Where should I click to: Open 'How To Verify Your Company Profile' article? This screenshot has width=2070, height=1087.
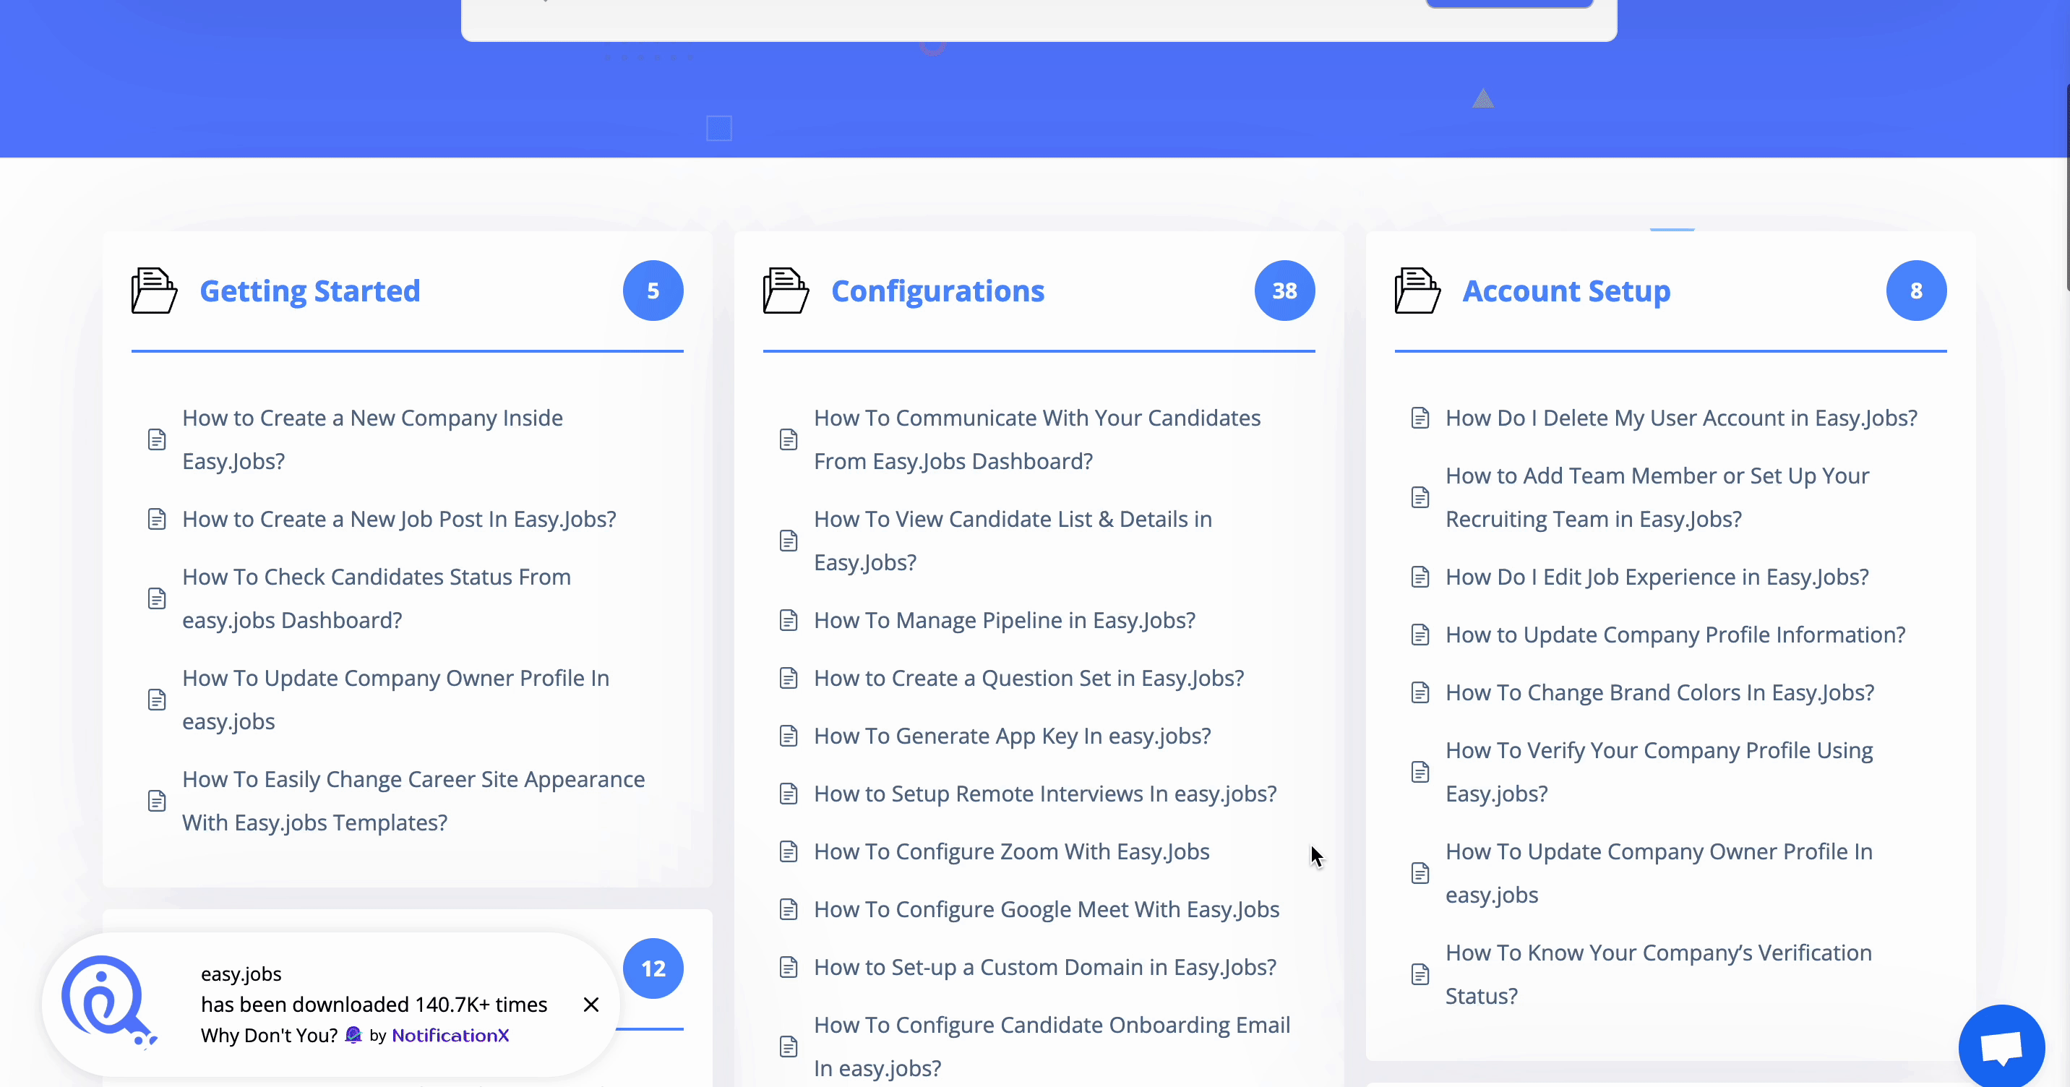pyautogui.click(x=1659, y=772)
